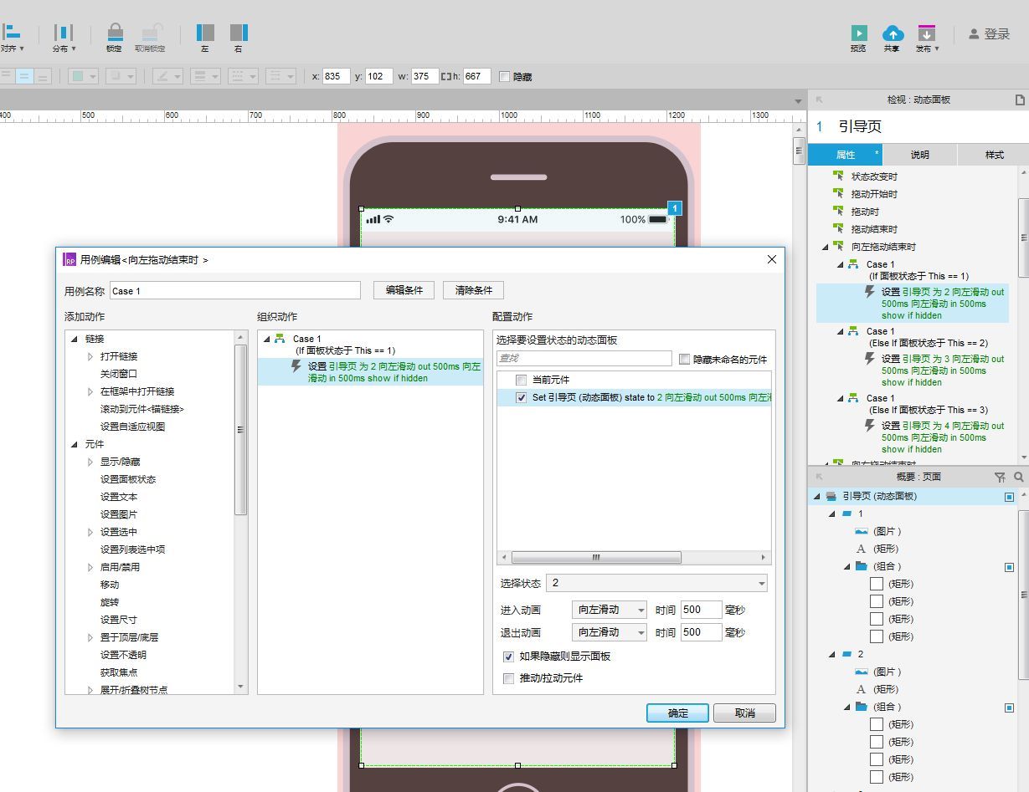Click the Preview (预览) play icon
The image size is (1029, 792).
[859, 33]
